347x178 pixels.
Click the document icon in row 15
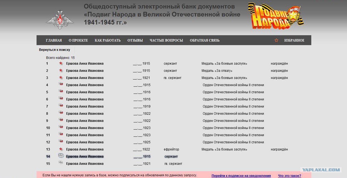61,163
